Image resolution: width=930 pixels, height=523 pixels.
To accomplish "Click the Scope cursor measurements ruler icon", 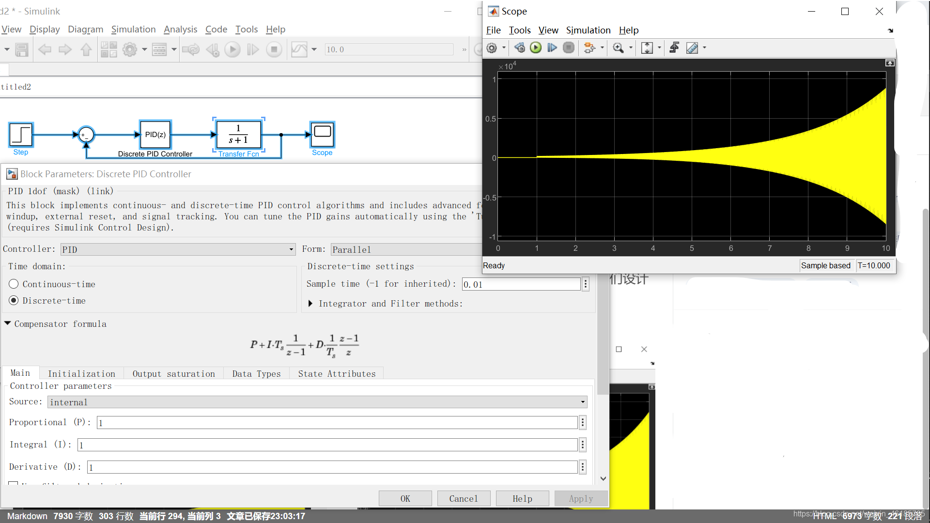I will point(692,47).
